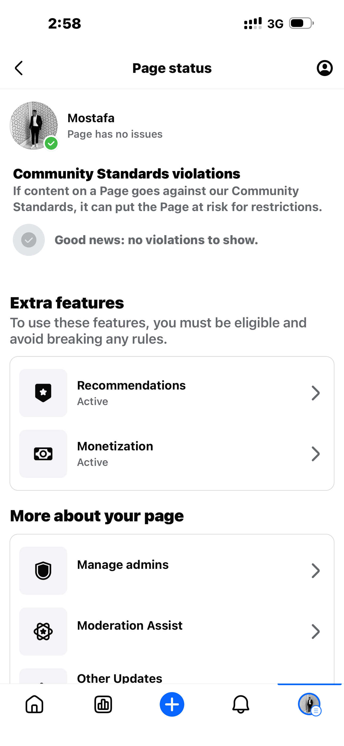Open notifications bell in bottom bar
Viewport: 344px width, 746px height.
click(x=241, y=704)
